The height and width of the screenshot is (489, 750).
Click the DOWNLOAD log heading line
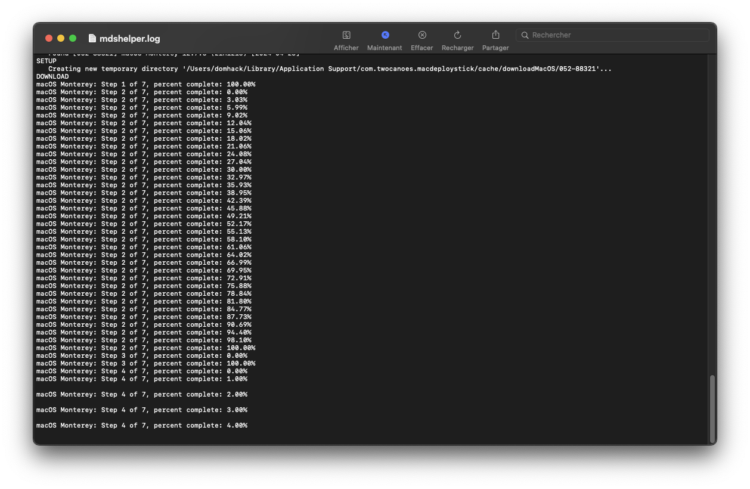52,76
